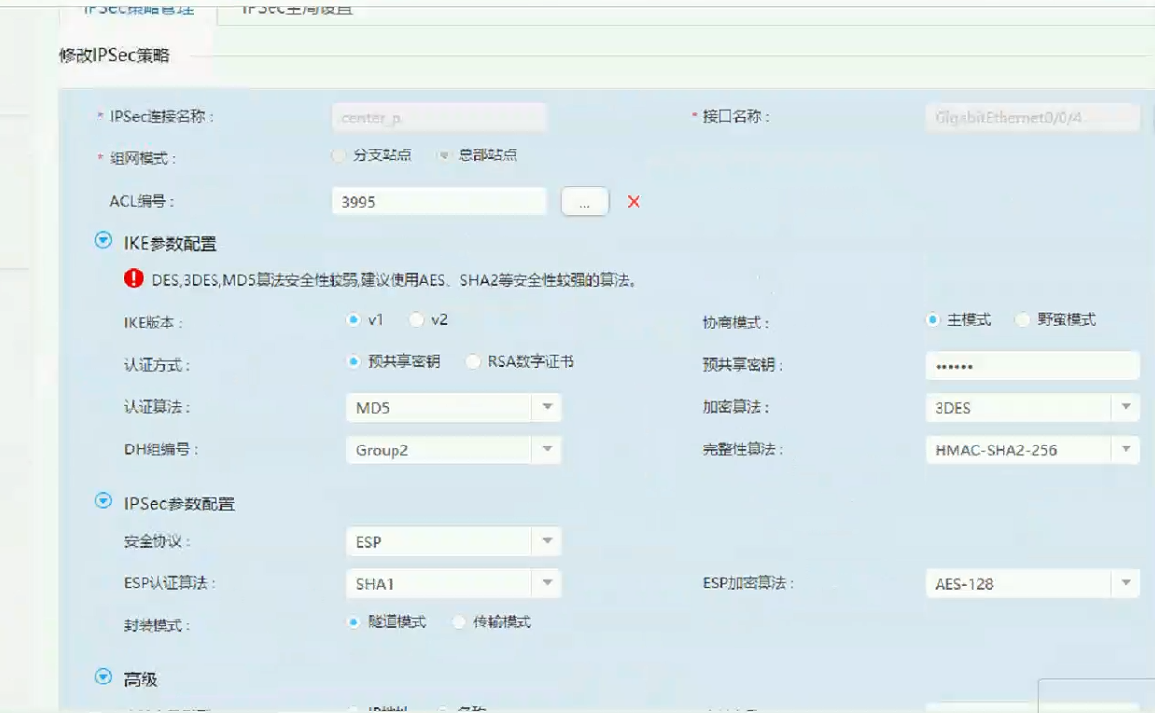Image resolution: width=1155 pixels, height=713 pixels.
Task: Open the 完整性算法 HMAC-SHA2-256 dropdown
Action: pos(1031,450)
